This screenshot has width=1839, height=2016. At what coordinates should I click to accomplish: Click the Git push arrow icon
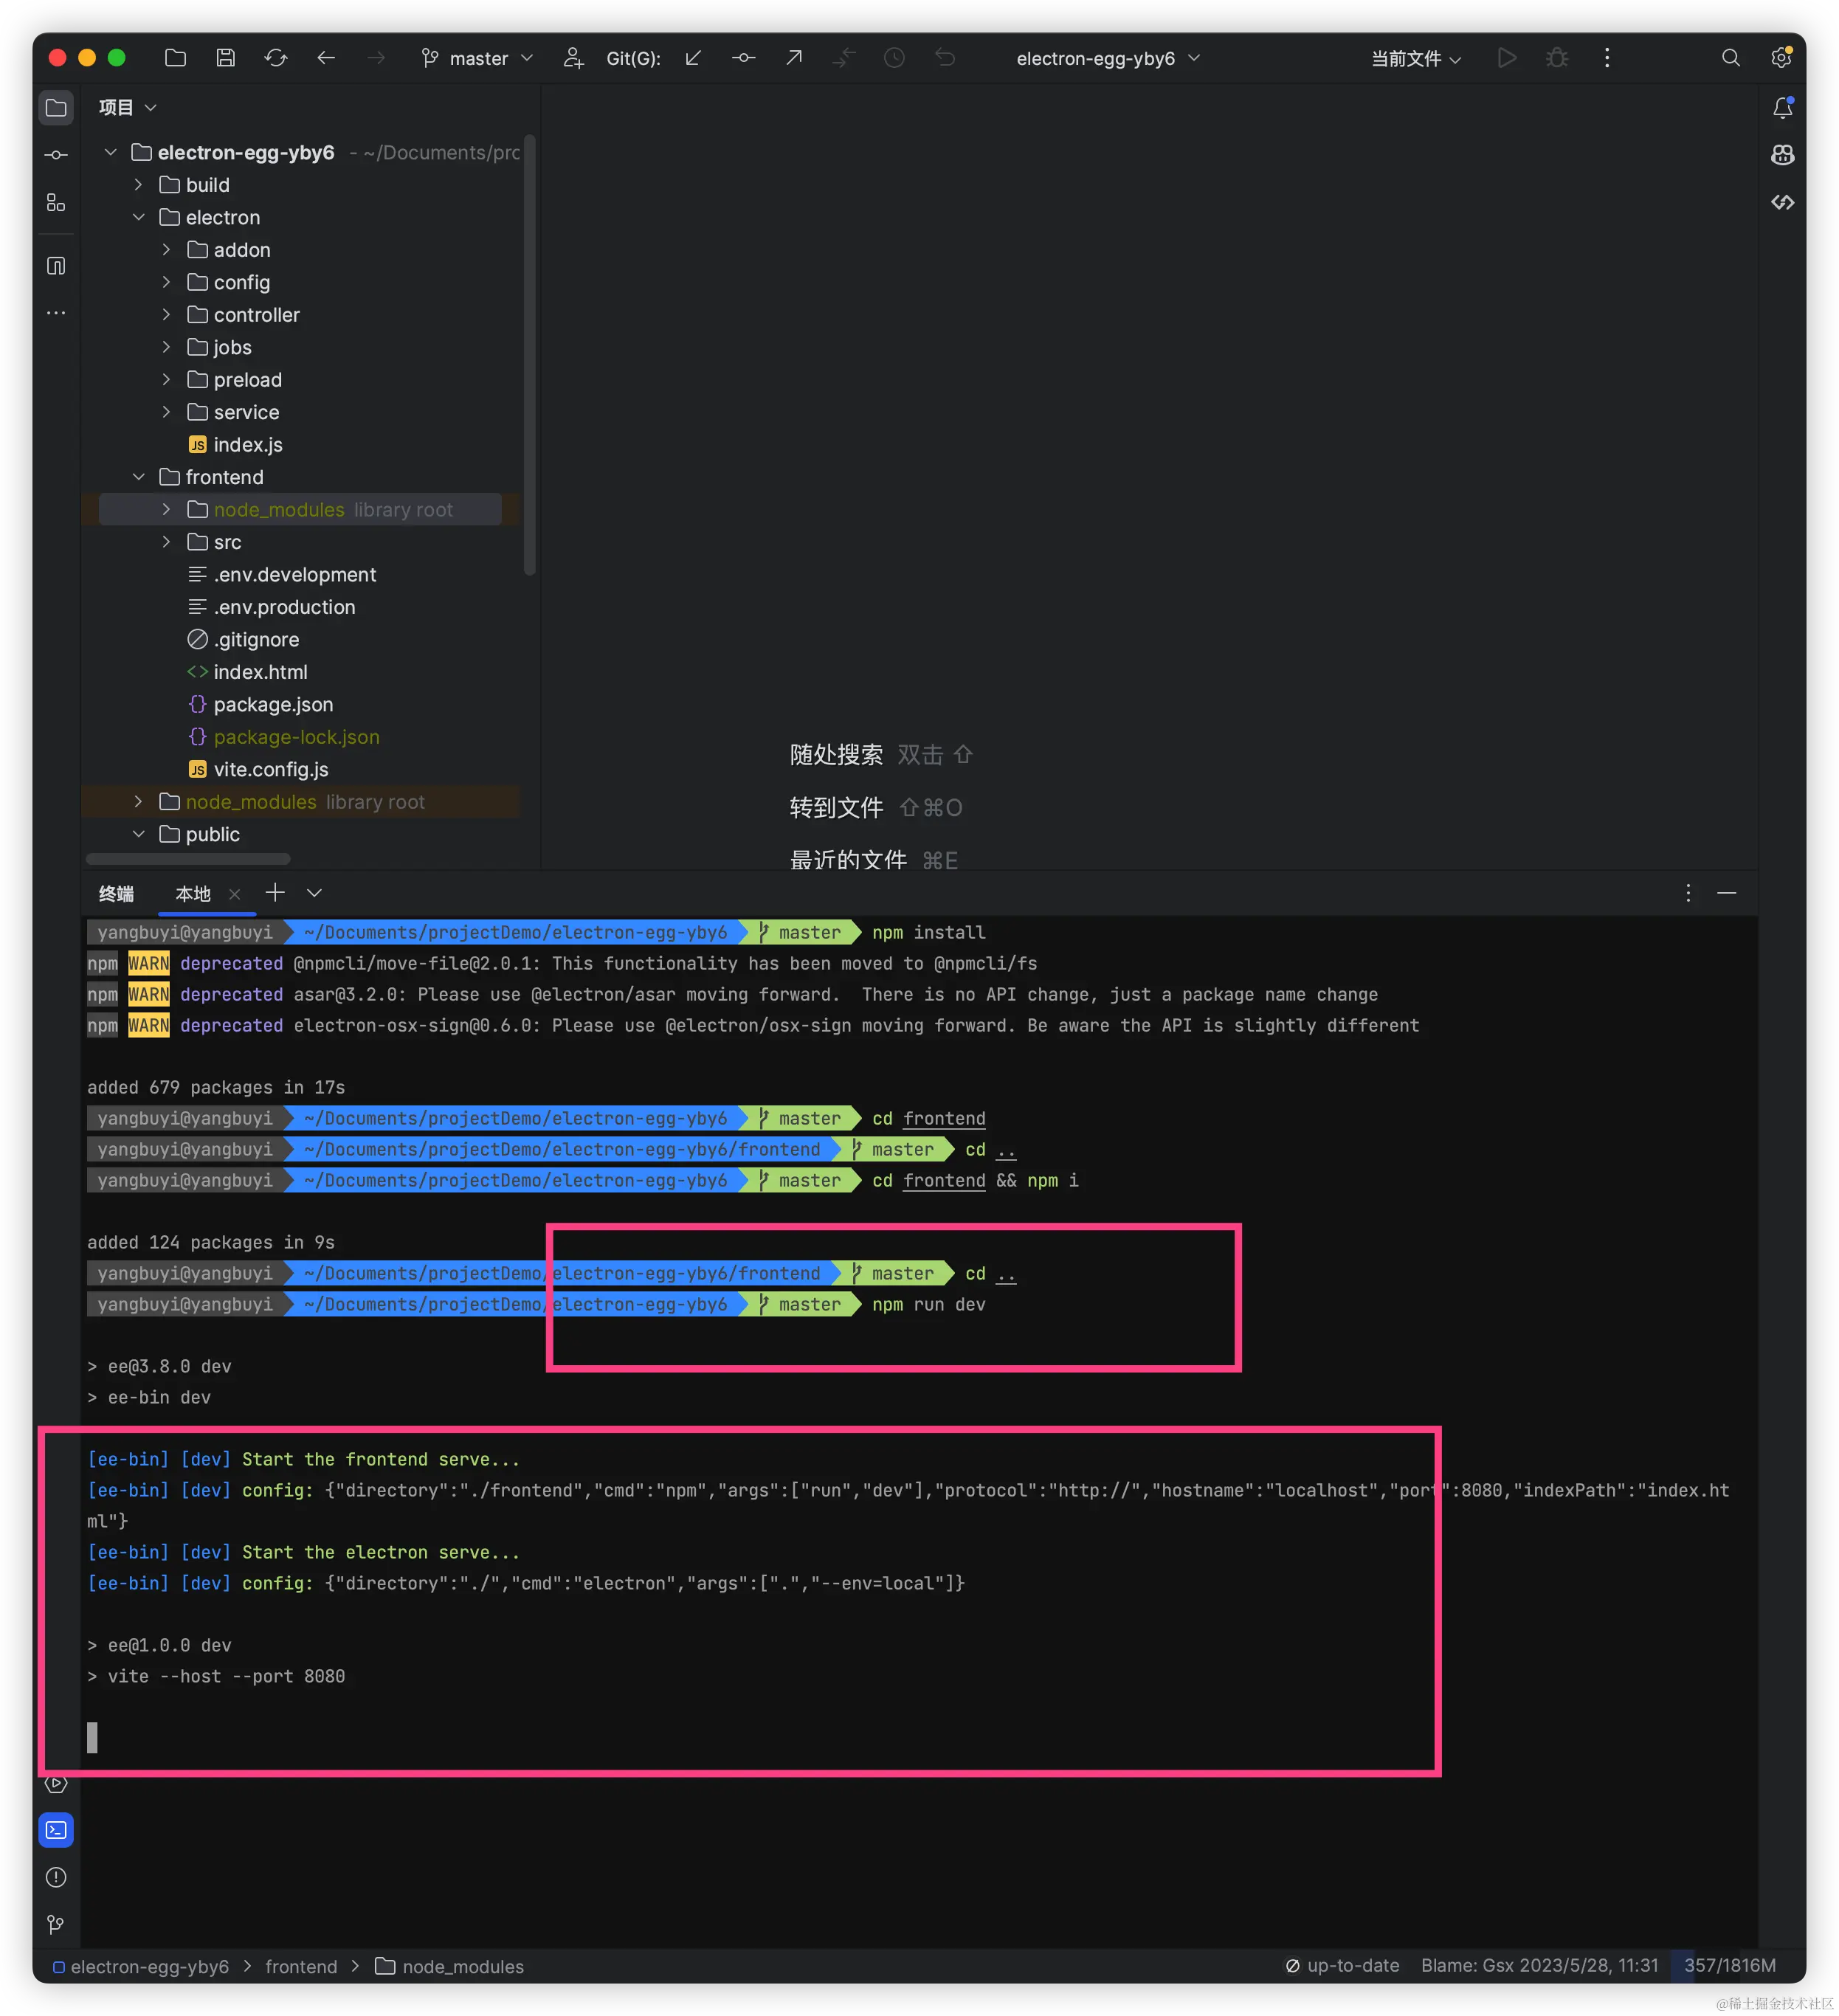click(794, 58)
